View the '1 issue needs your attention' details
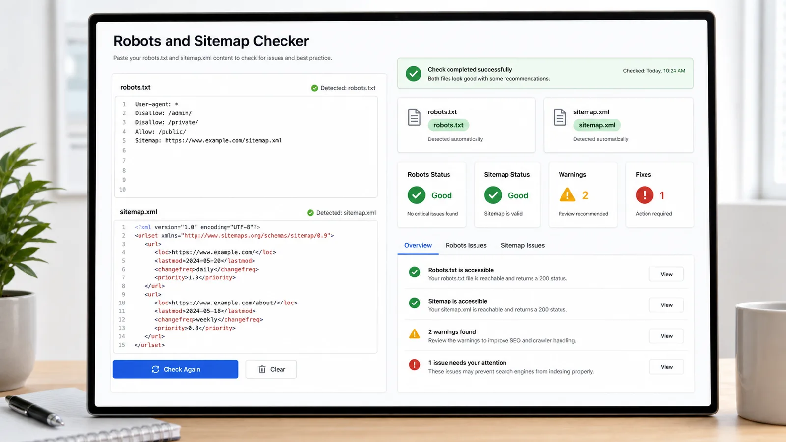The image size is (786, 442). [666, 367]
